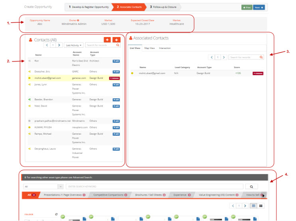The image size is (296, 221).
Task: Add contact Nied, David
Action: click(116, 106)
